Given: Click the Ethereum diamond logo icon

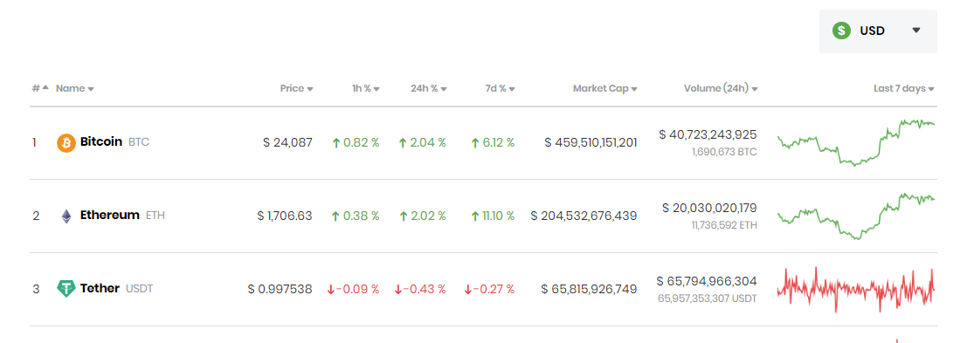Looking at the screenshot, I should [x=66, y=216].
